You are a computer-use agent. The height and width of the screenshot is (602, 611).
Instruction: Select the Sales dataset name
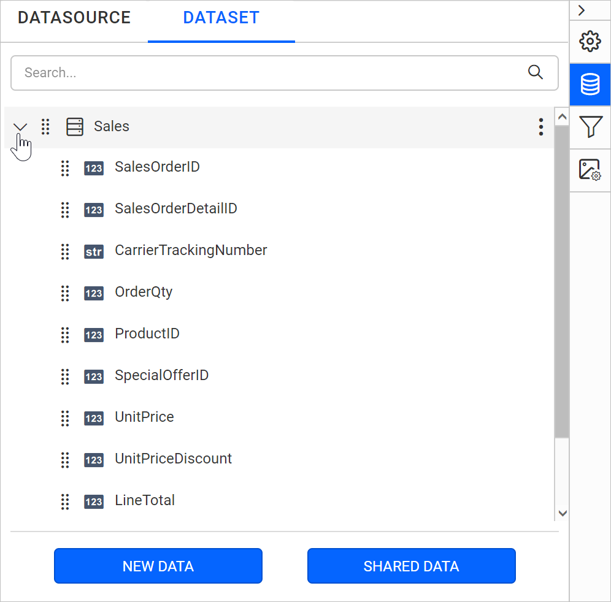tap(112, 126)
